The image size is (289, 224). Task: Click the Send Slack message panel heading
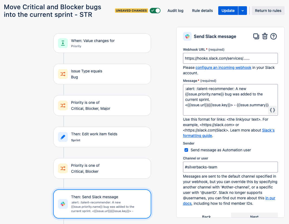[215, 36]
